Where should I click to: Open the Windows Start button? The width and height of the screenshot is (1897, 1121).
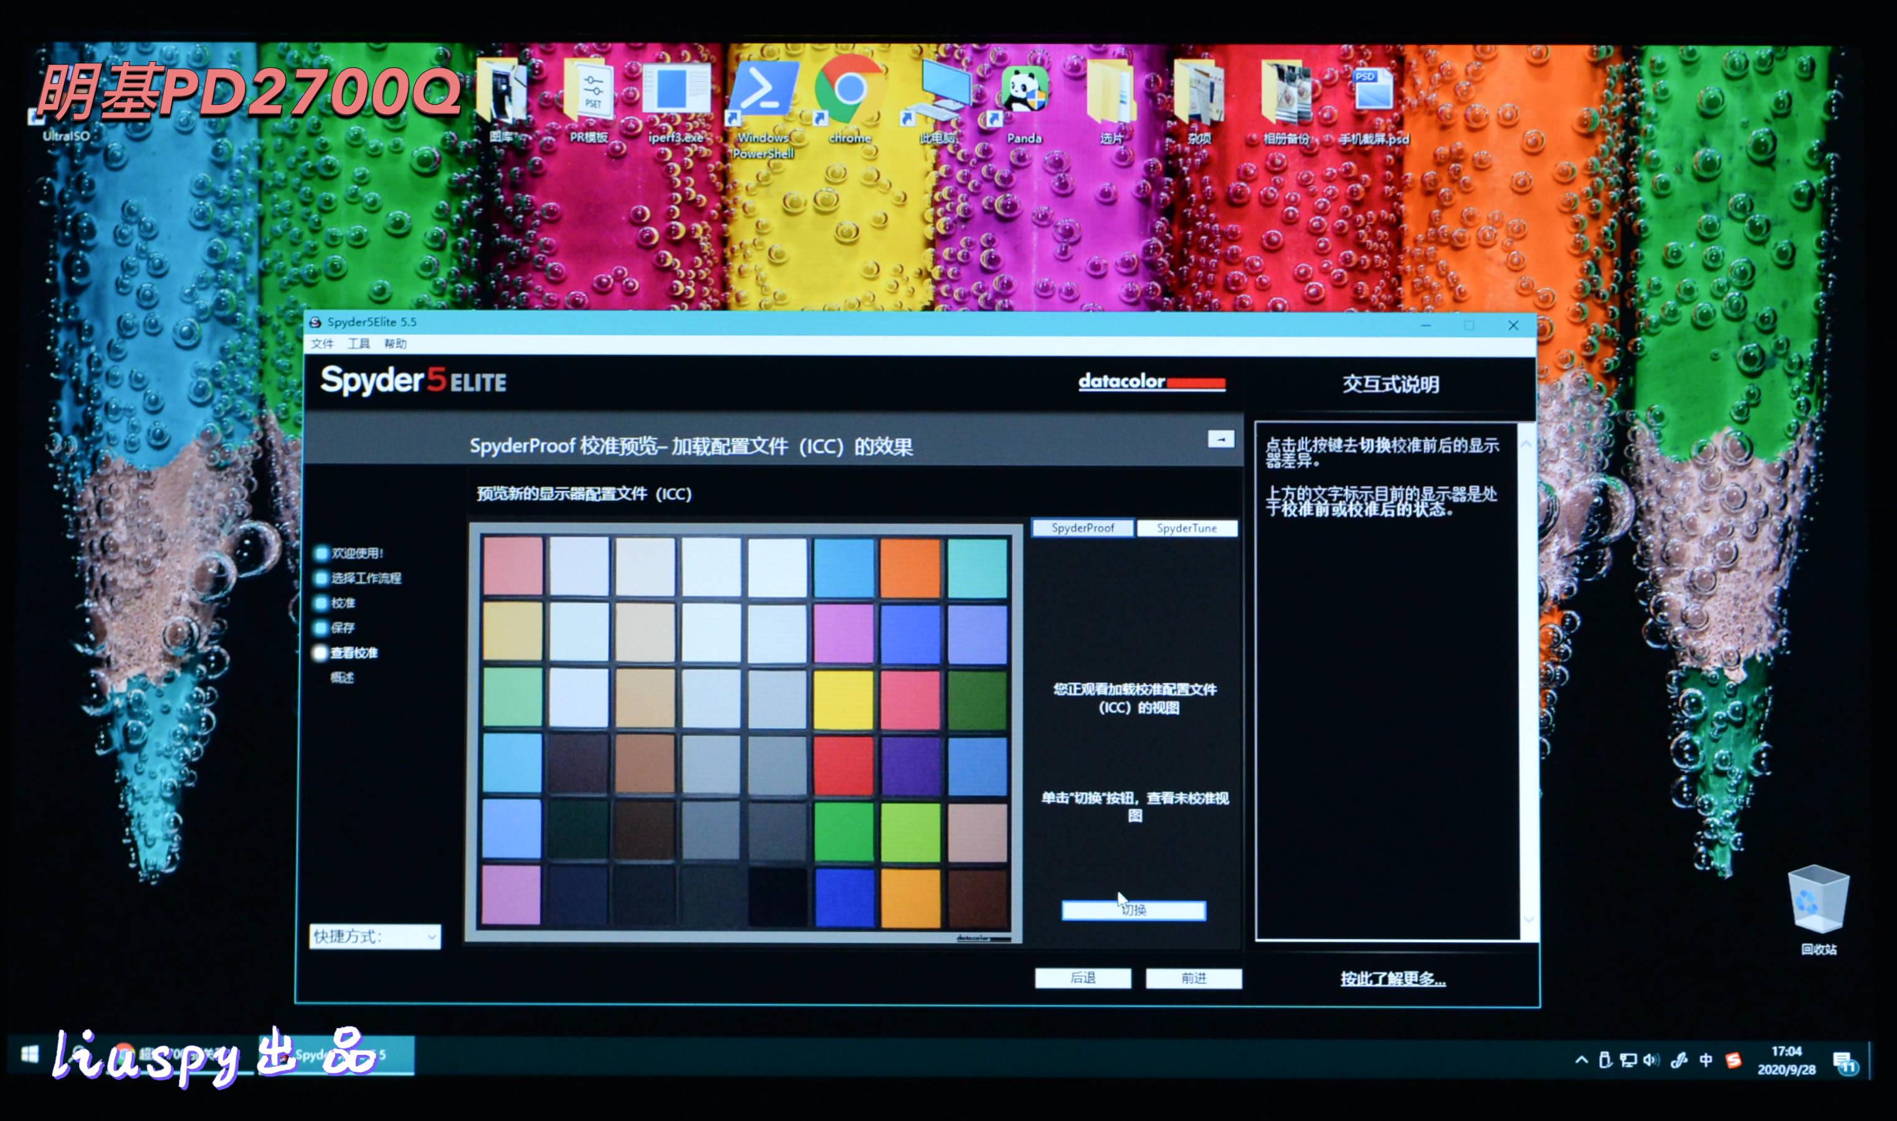coord(29,1054)
